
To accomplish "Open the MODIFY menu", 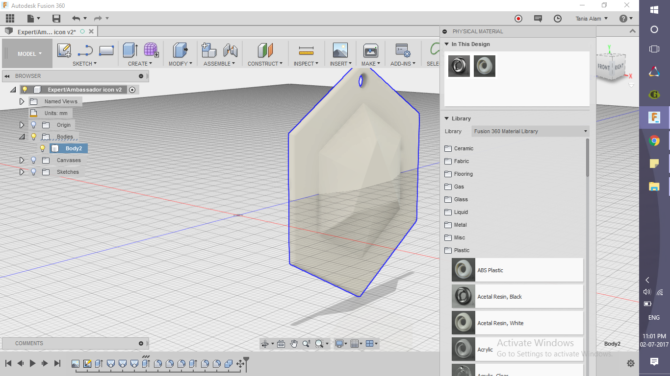I will click(180, 64).
